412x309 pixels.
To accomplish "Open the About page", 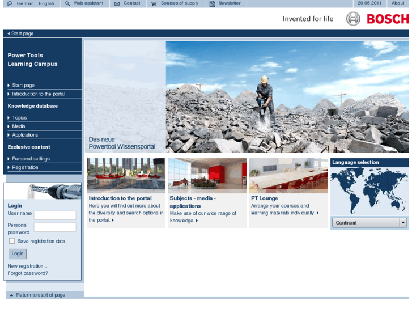I will [398, 3].
